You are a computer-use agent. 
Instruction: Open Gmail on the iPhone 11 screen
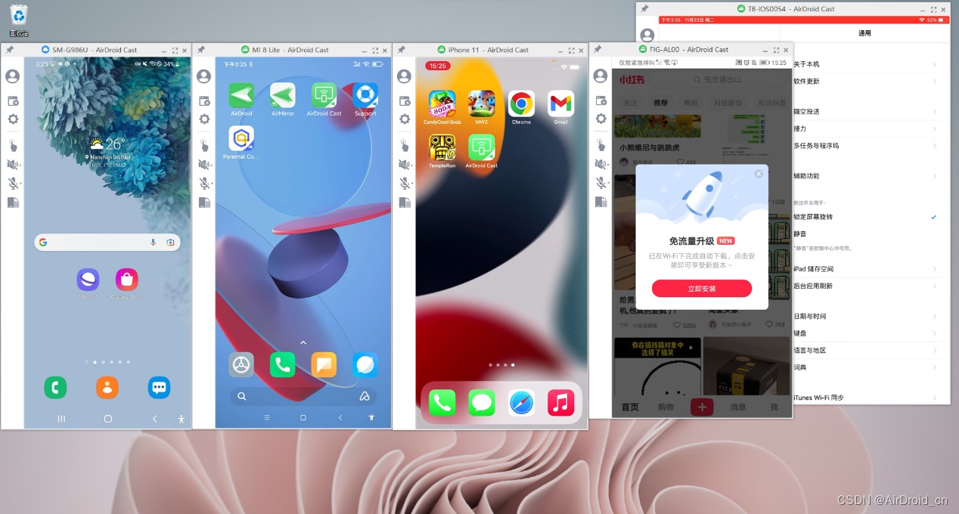(560, 104)
